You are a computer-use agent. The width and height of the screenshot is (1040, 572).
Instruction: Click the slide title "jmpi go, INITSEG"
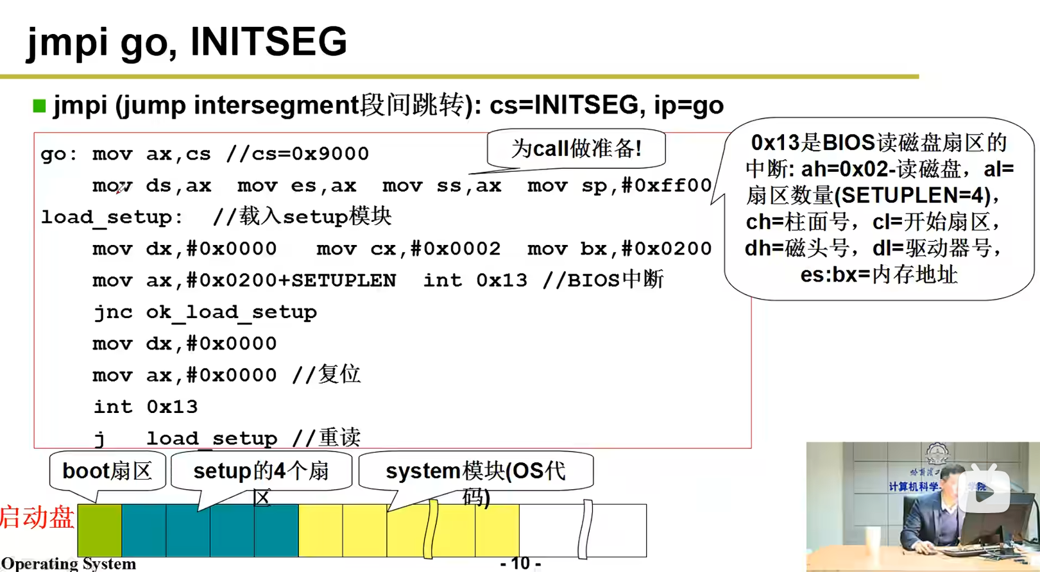coord(187,42)
